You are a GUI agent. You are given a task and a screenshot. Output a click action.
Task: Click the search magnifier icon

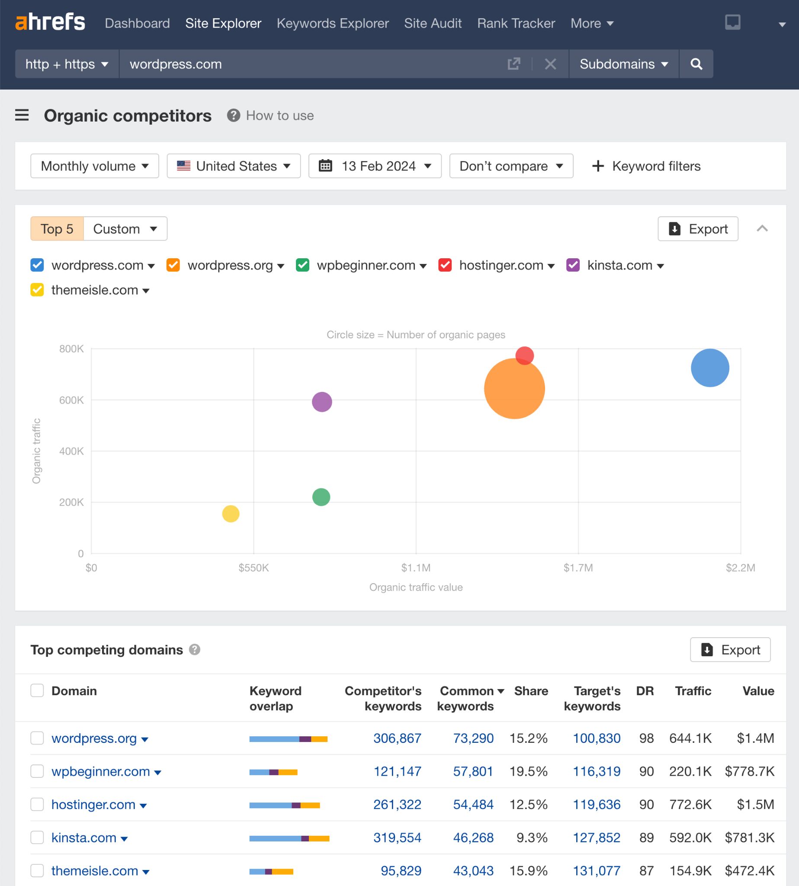point(696,64)
